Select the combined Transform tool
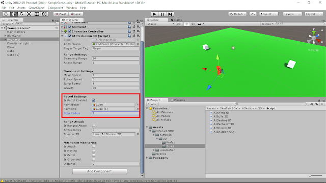This screenshot has height=183, width=326. pyautogui.click(x=44, y=14)
